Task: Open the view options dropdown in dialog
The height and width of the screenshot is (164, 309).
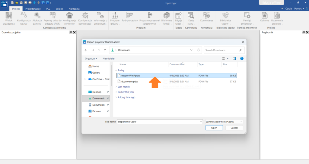Action: (x=228, y=59)
